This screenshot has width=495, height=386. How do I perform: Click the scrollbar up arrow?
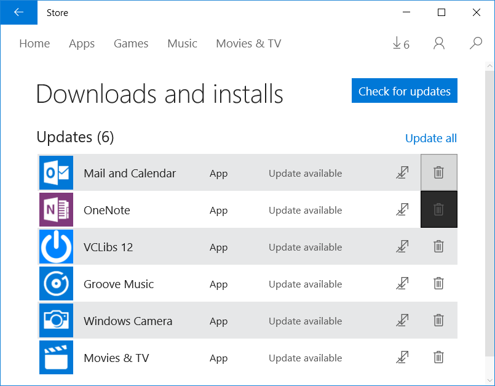pos(489,66)
